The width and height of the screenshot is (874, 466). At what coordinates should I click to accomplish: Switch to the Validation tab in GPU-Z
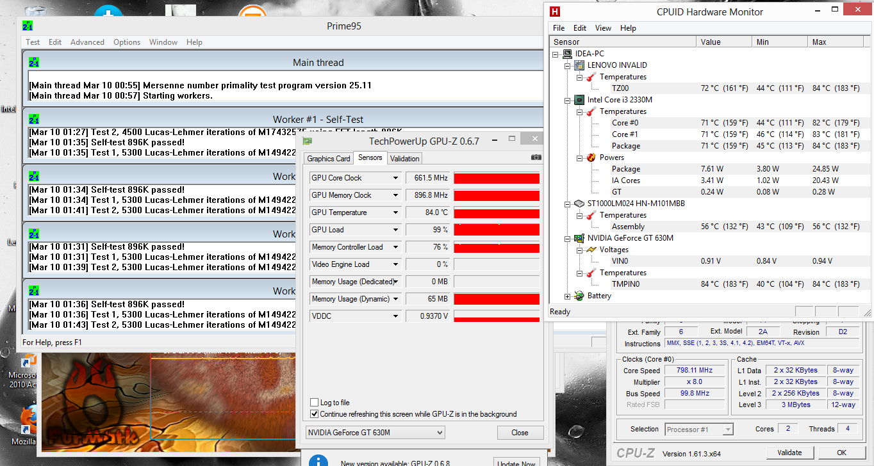pos(405,159)
